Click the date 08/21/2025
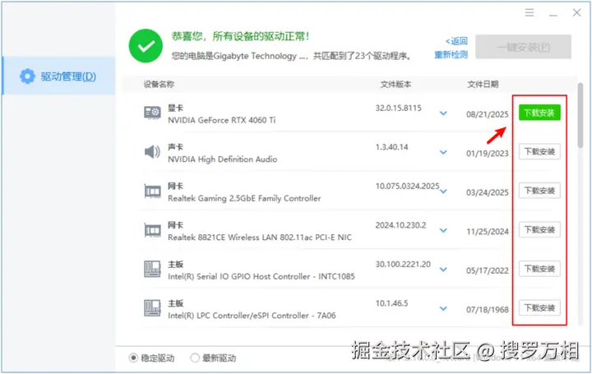Viewport: 592px width, 374px height. pos(488,114)
